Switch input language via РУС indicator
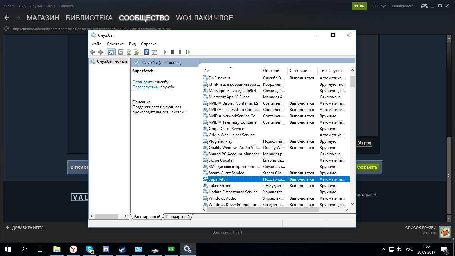The image size is (455, 256). [409, 249]
